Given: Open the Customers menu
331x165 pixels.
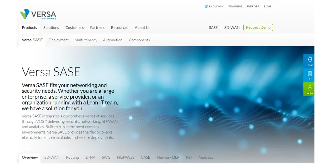Looking at the screenshot, I should tap(74, 28).
